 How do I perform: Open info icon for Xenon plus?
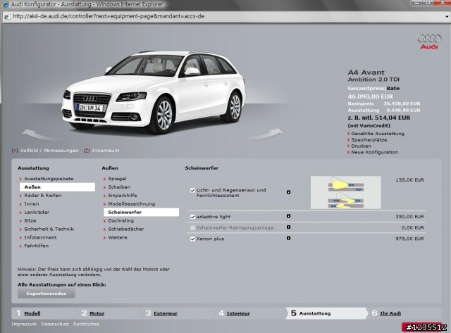(288, 238)
